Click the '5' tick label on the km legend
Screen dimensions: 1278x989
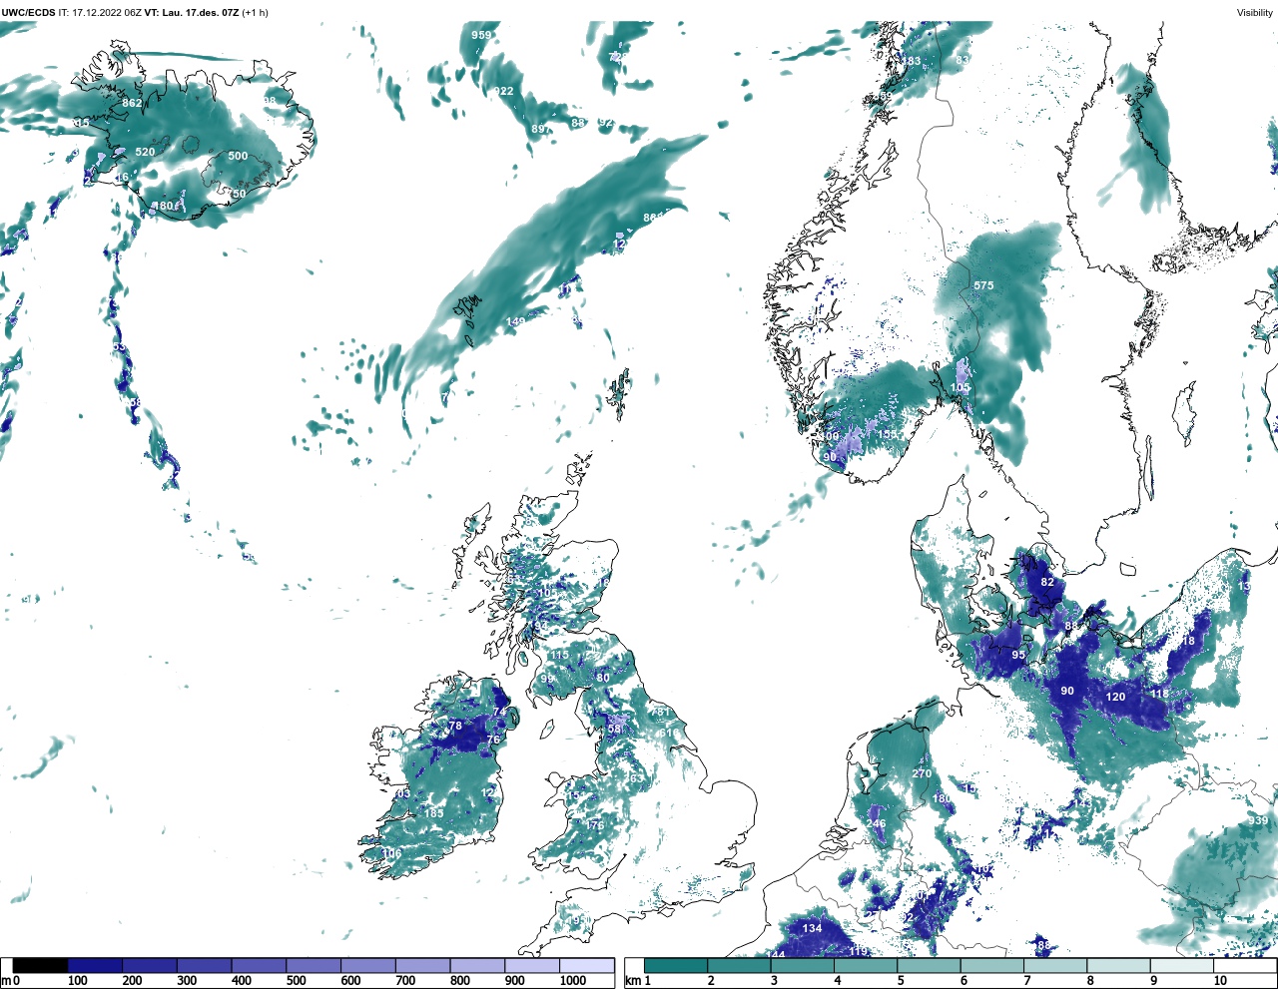pos(901,981)
